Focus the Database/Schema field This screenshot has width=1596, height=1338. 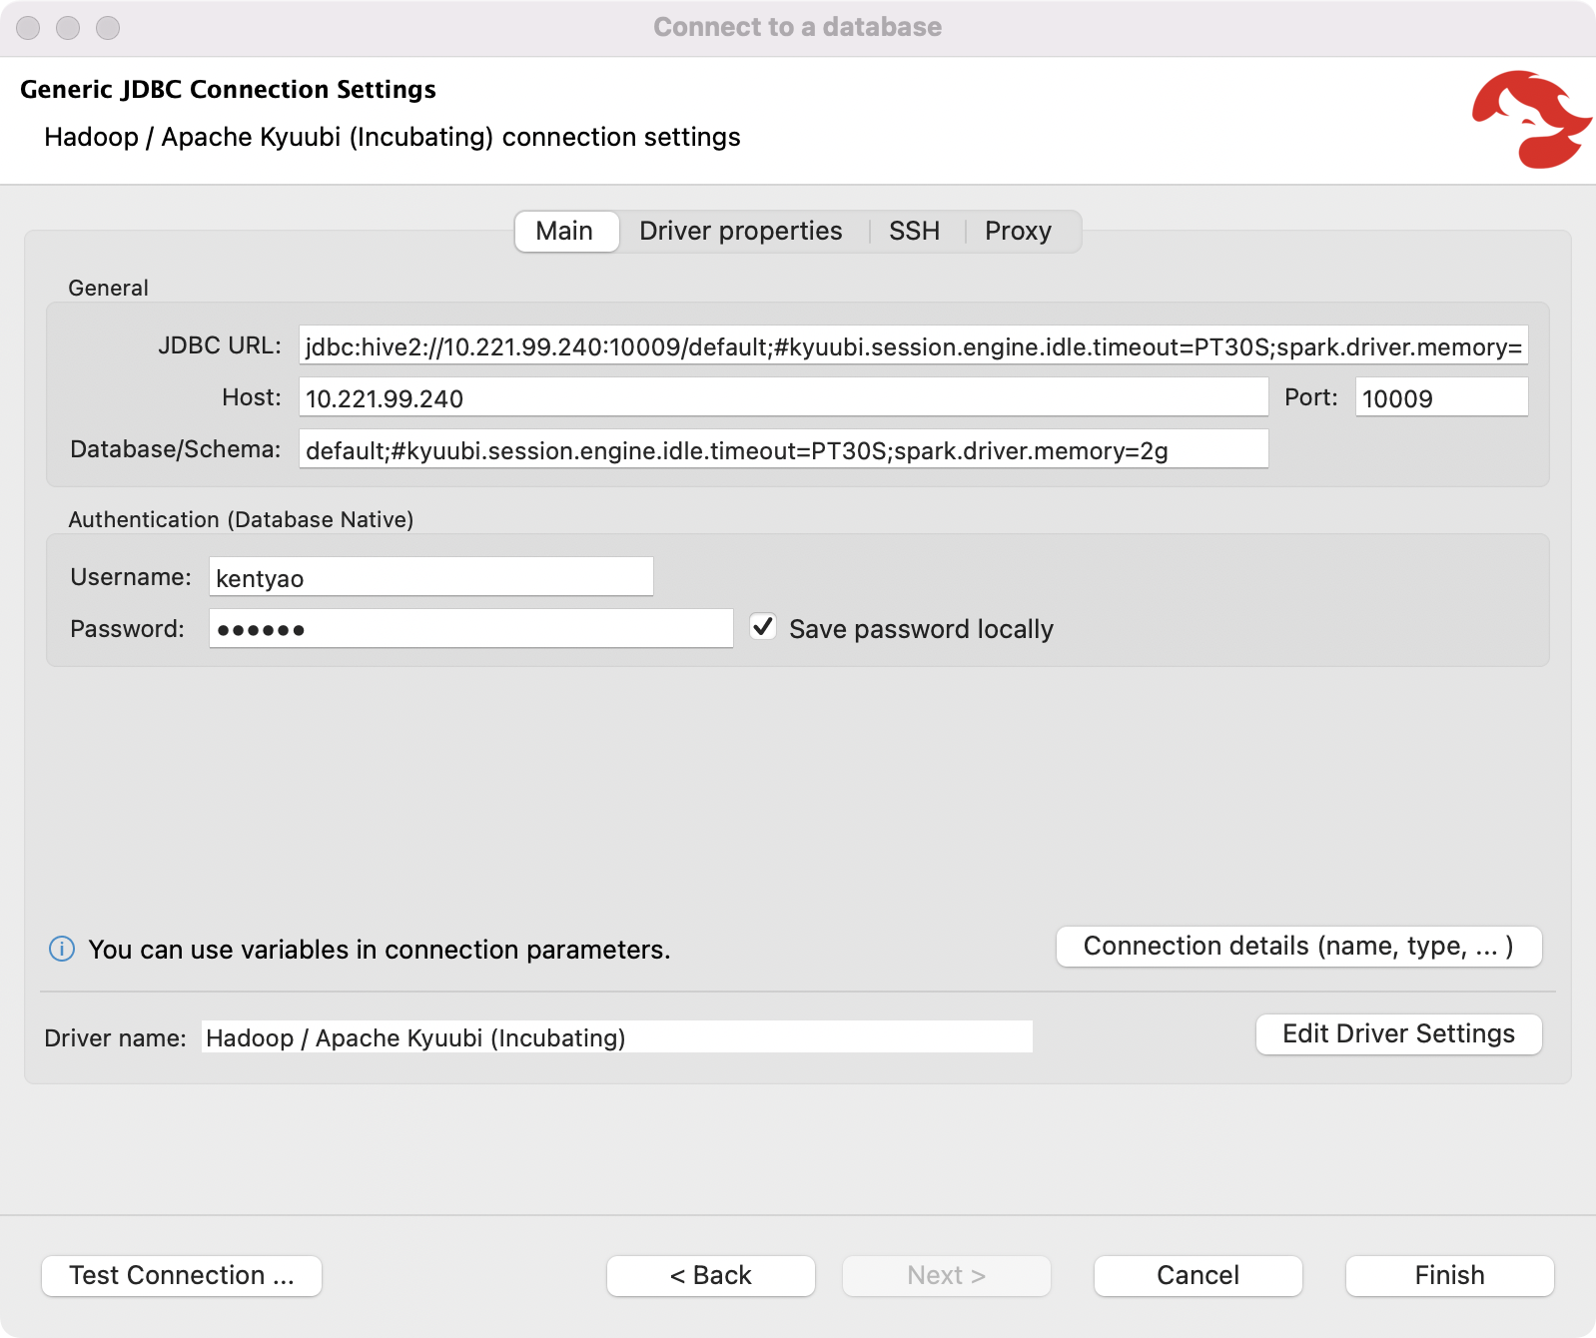click(x=783, y=449)
